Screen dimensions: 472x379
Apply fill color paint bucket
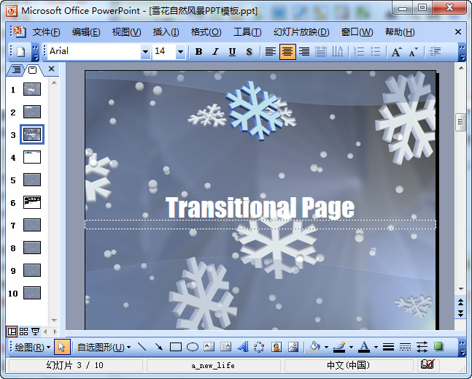pyautogui.click(x=315, y=347)
